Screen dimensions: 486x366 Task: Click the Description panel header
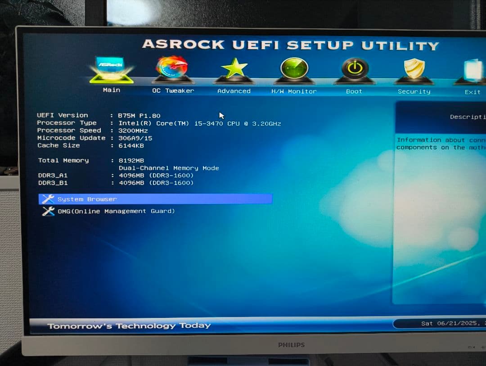[x=467, y=117]
